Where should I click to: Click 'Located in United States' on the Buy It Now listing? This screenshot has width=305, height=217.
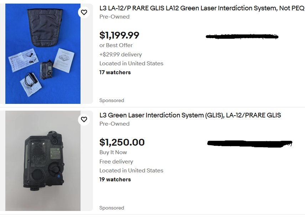[x=131, y=171]
